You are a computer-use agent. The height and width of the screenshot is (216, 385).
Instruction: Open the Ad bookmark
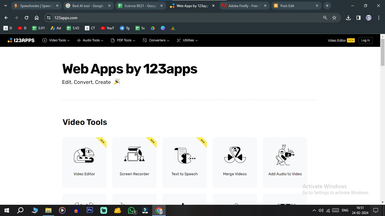click(x=56, y=28)
